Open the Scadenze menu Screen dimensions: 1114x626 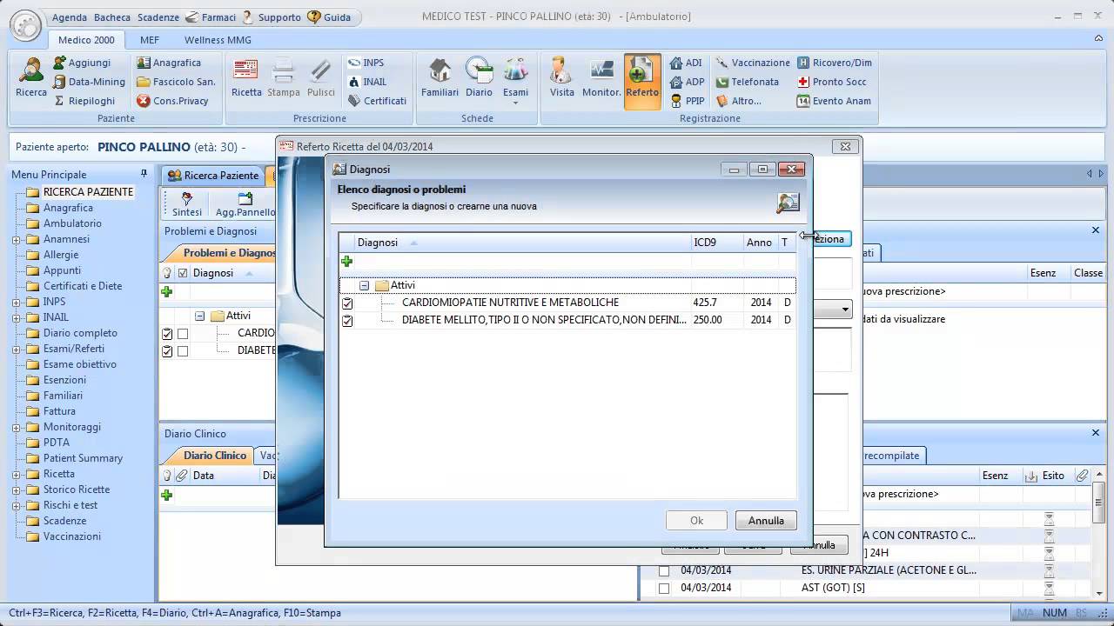[x=158, y=17]
